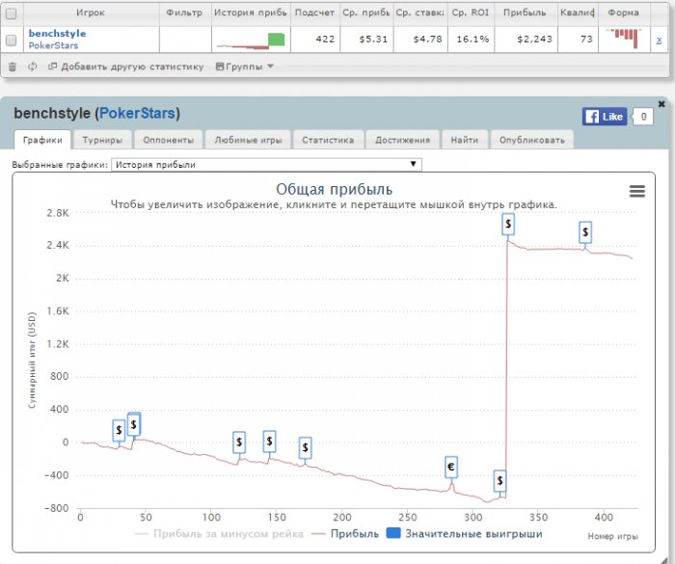Click the $ marker near game 385
Screen dimensions: 675x564
(584, 232)
